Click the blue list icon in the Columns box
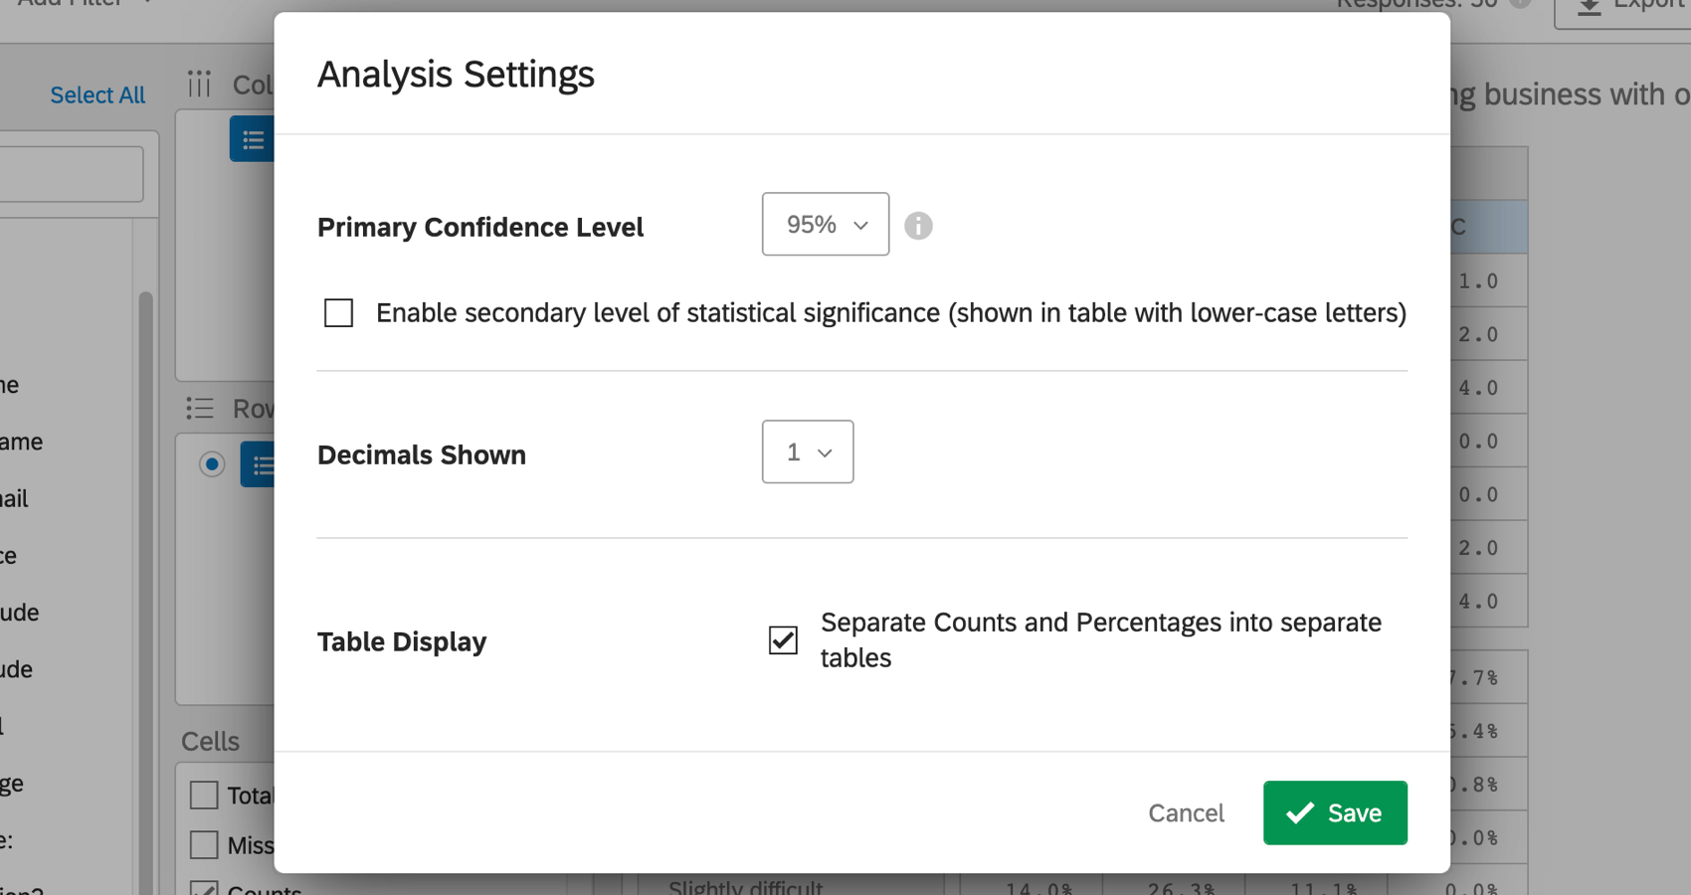This screenshot has height=895, width=1691. point(254,139)
